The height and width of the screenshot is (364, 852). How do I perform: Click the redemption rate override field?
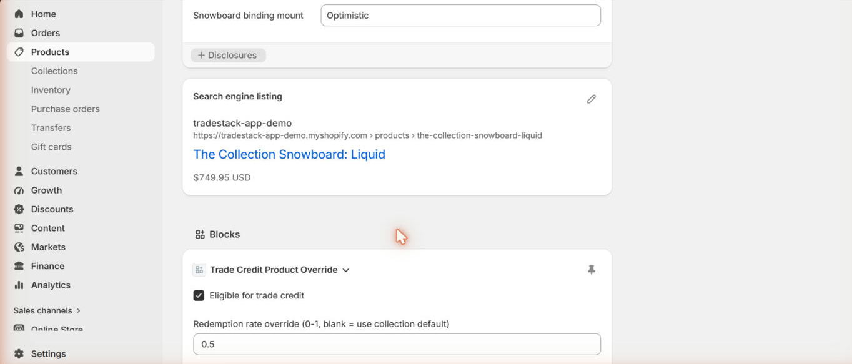(x=397, y=344)
